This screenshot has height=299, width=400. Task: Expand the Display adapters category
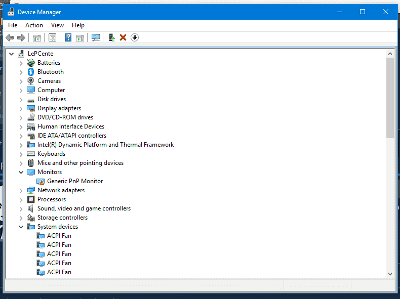tap(21, 109)
